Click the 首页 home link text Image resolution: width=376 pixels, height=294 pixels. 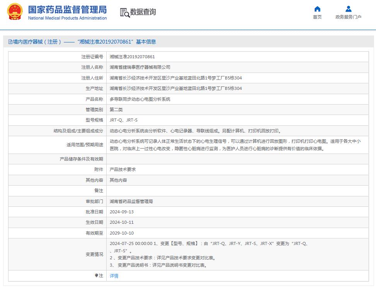317,17
